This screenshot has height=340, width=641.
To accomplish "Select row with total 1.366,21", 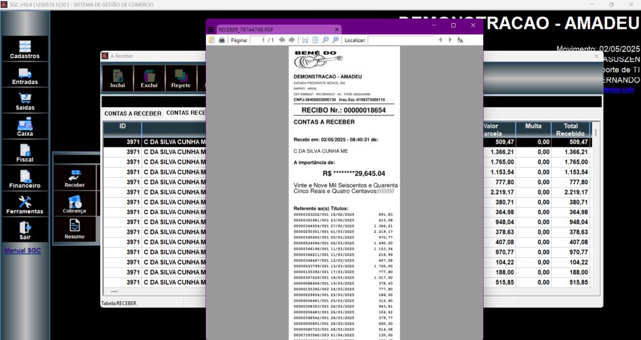I will pos(347,152).
